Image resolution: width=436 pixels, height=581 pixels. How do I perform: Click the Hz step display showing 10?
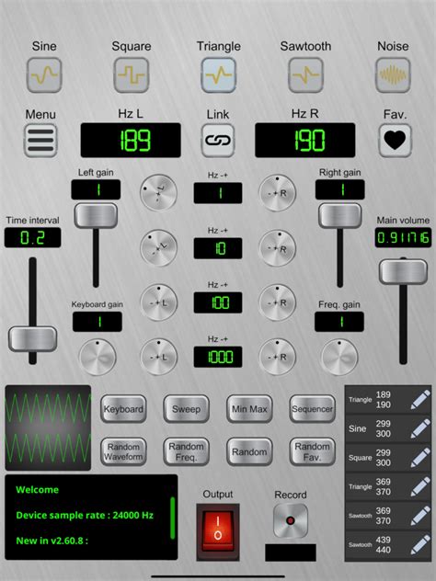(218, 248)
